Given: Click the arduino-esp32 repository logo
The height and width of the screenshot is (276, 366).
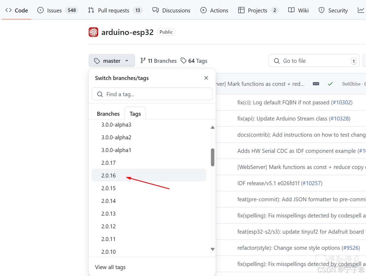Looking at the screenshot, I should (x=93, y=32).
